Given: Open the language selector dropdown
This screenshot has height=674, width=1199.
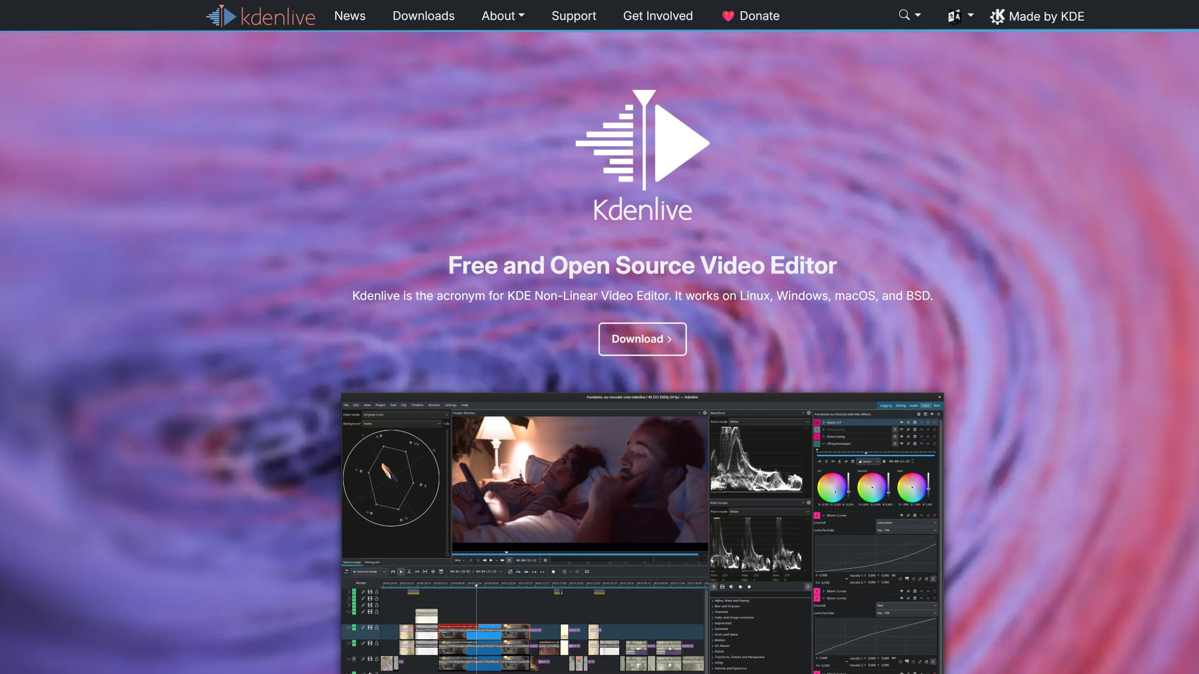Looking at the screenshot, I should 960,16.
